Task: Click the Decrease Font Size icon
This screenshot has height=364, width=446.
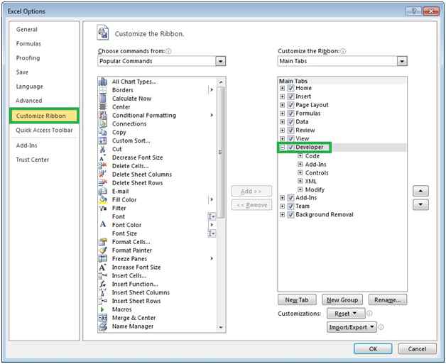Action: (x=103, y=158)
